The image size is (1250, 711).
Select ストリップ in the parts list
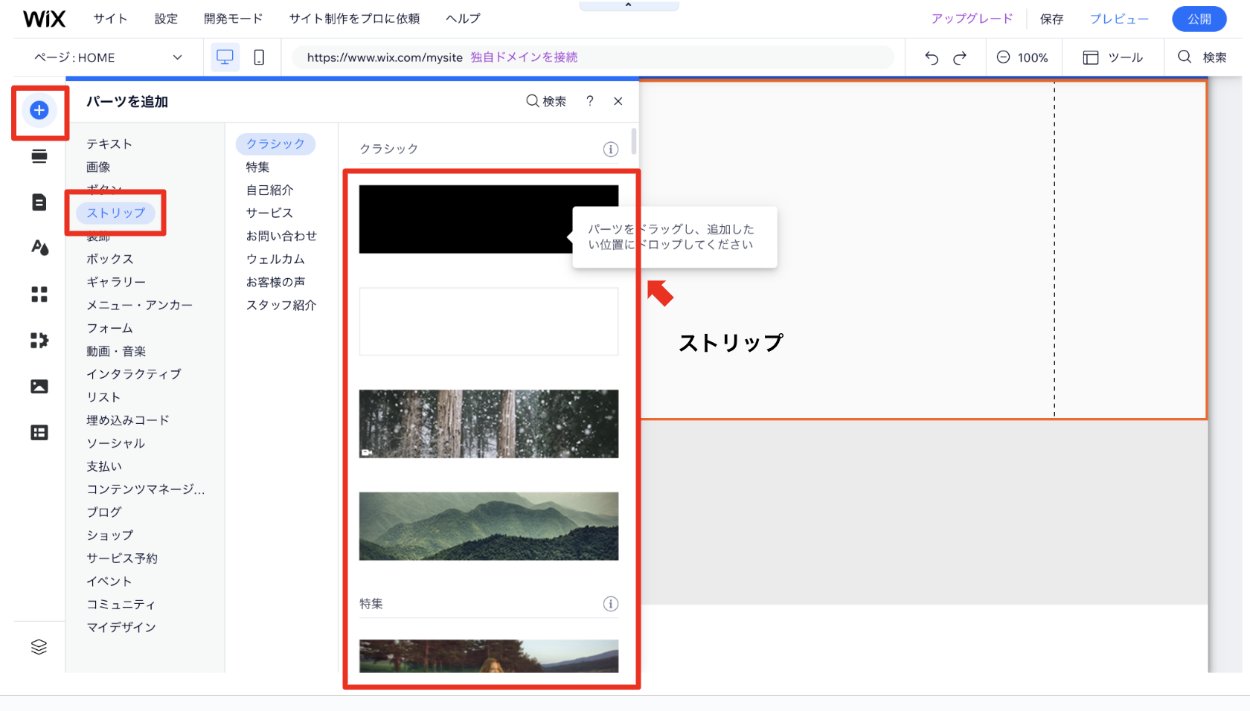[x=115, y=213]
